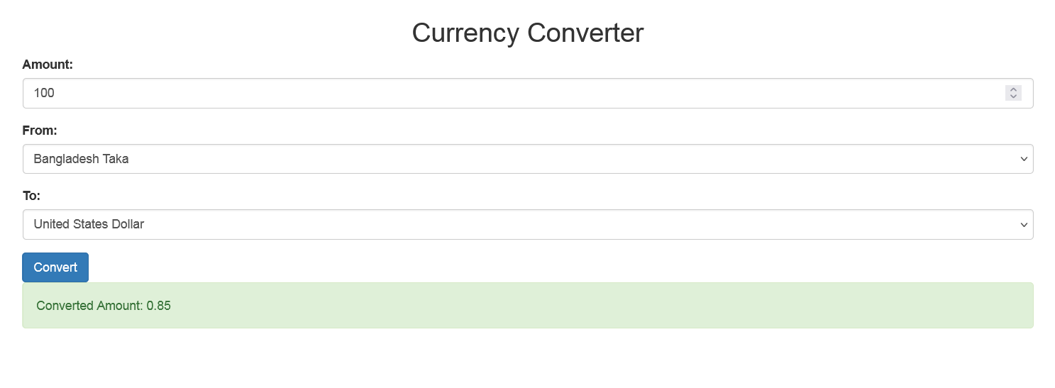Click the "Converted Amount:" text
The width and height of the screenshot is (1055, 388).
point(89,306)
